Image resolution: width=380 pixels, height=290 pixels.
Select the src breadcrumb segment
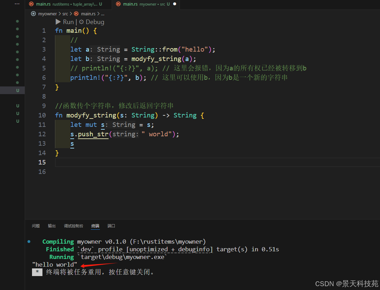[65, 14]
